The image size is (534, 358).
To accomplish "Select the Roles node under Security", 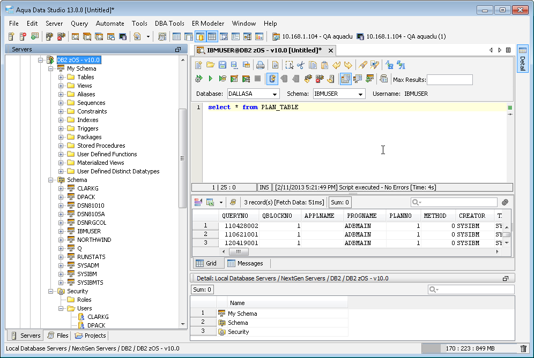I will (x=84, y=300).
